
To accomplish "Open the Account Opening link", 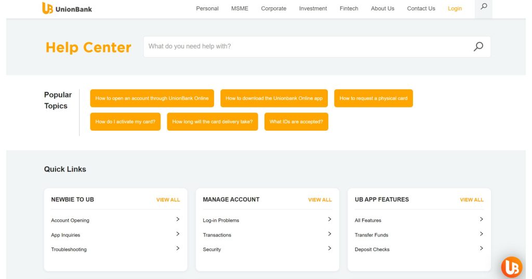I will (x=70, y=220).
